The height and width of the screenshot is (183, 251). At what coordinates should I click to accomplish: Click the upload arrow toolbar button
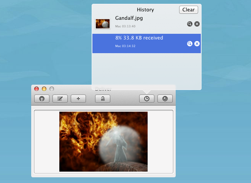[x=42, y=99]
